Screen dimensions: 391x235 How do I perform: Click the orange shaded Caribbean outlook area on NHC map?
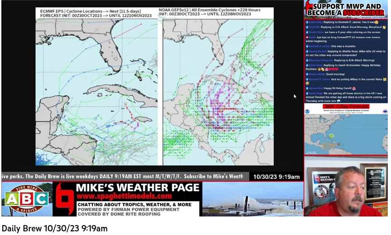point(330,145)
